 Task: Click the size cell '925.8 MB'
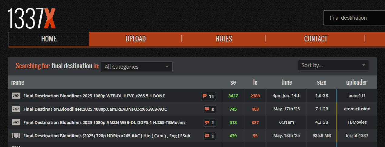pyautogui.click(x=322, y=136)
